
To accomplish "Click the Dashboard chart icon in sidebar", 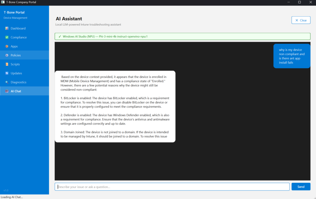I will (x=7, y=28).
